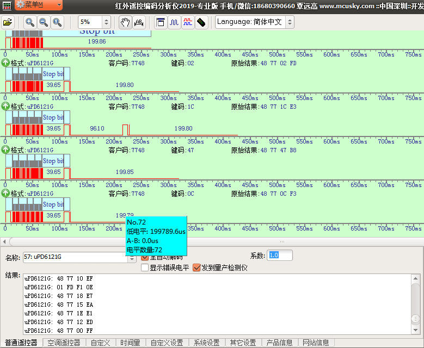Select the hand pan tool

point(125,22)
